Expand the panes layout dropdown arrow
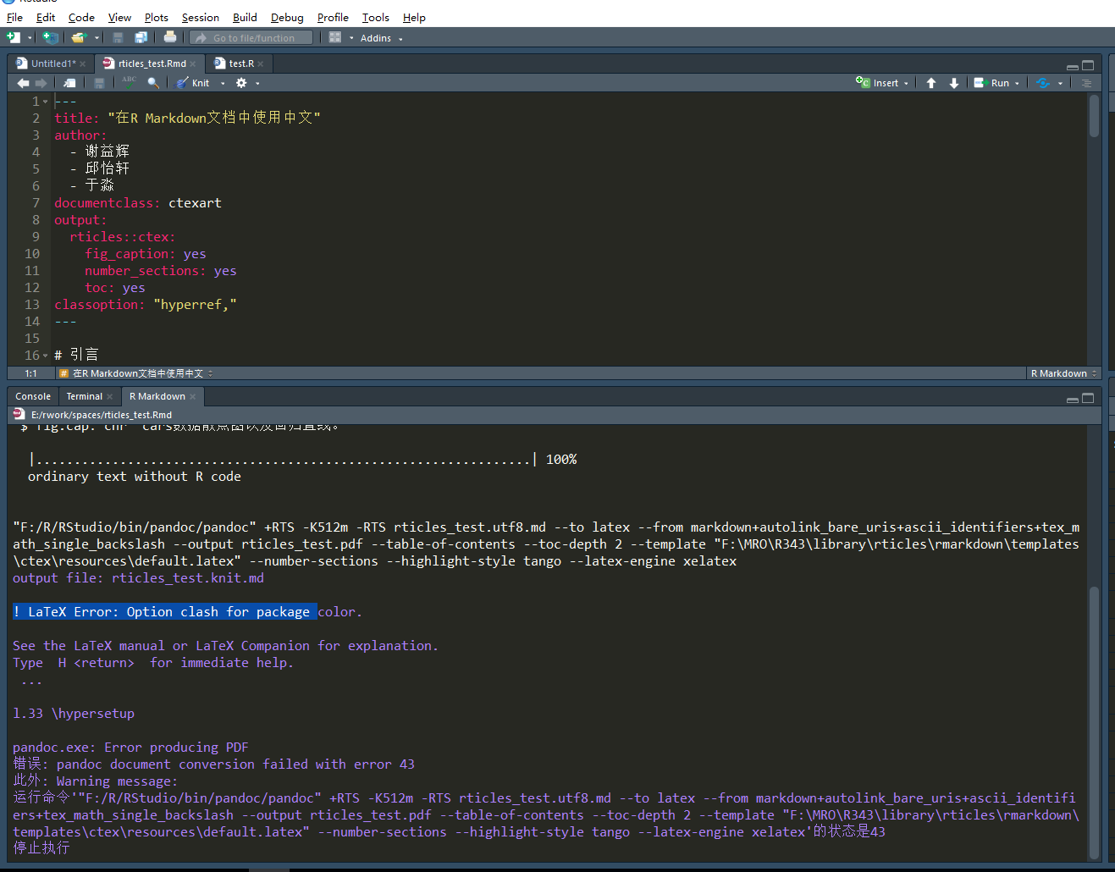Image resolution: width=1115 pixels, height=872 pixels. (351, 38)
